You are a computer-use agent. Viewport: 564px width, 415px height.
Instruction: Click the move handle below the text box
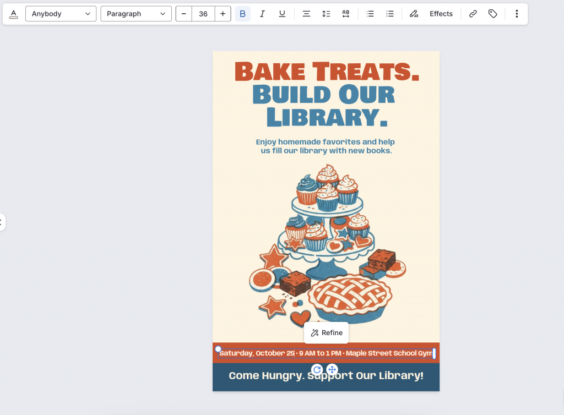[332, 369]
